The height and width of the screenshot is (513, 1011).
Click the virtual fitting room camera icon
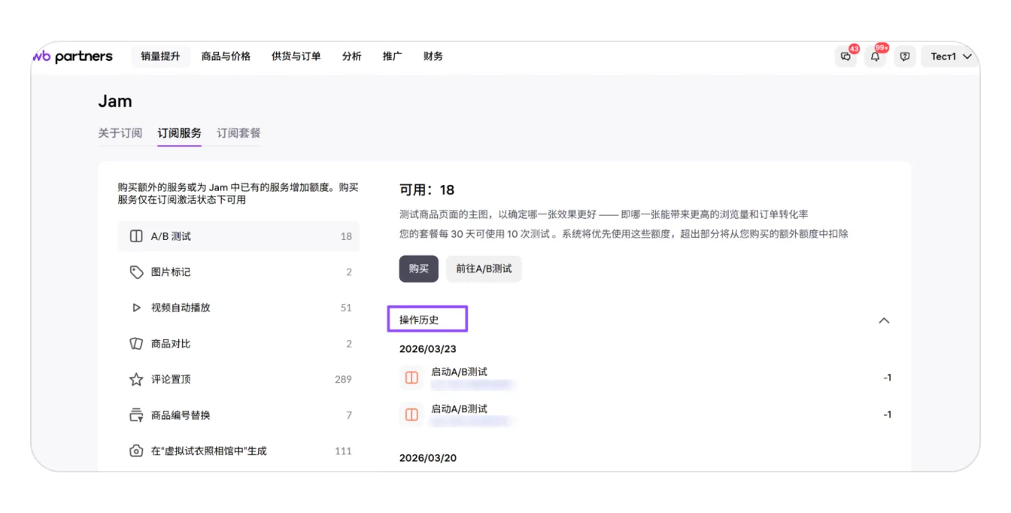[136, 451]
